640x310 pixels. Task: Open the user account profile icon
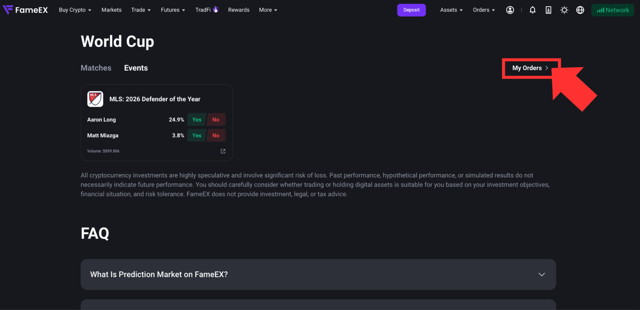(510, 10)
